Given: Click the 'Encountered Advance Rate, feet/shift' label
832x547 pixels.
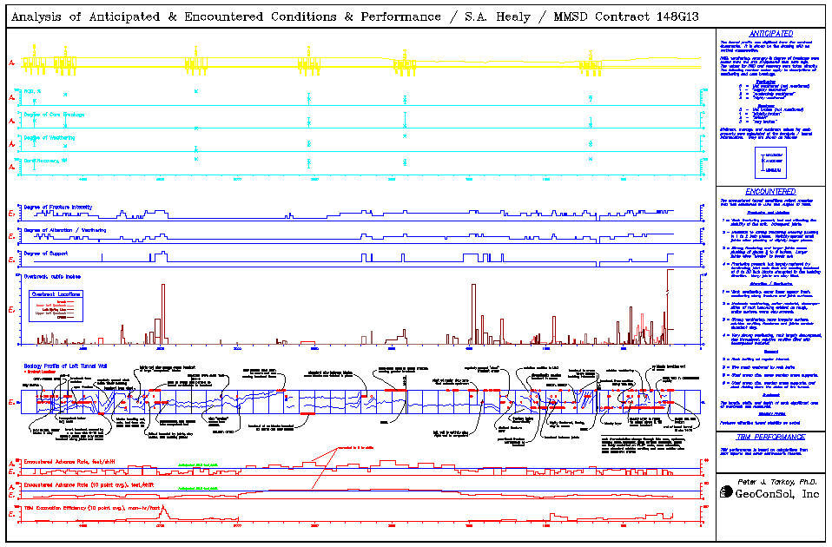Looking at the screenshot, I should (80, 464).
